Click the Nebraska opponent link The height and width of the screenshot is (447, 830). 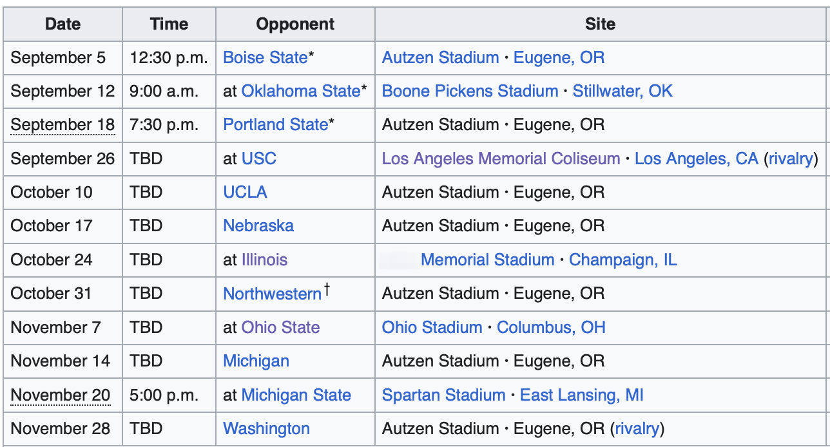pyautogui.click(x=258, y=225)
